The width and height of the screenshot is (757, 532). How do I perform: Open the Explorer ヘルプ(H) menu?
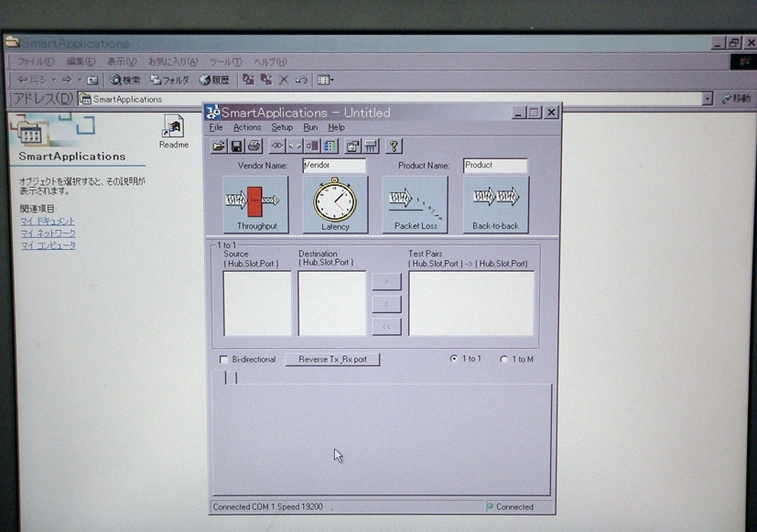click(270, 61)
